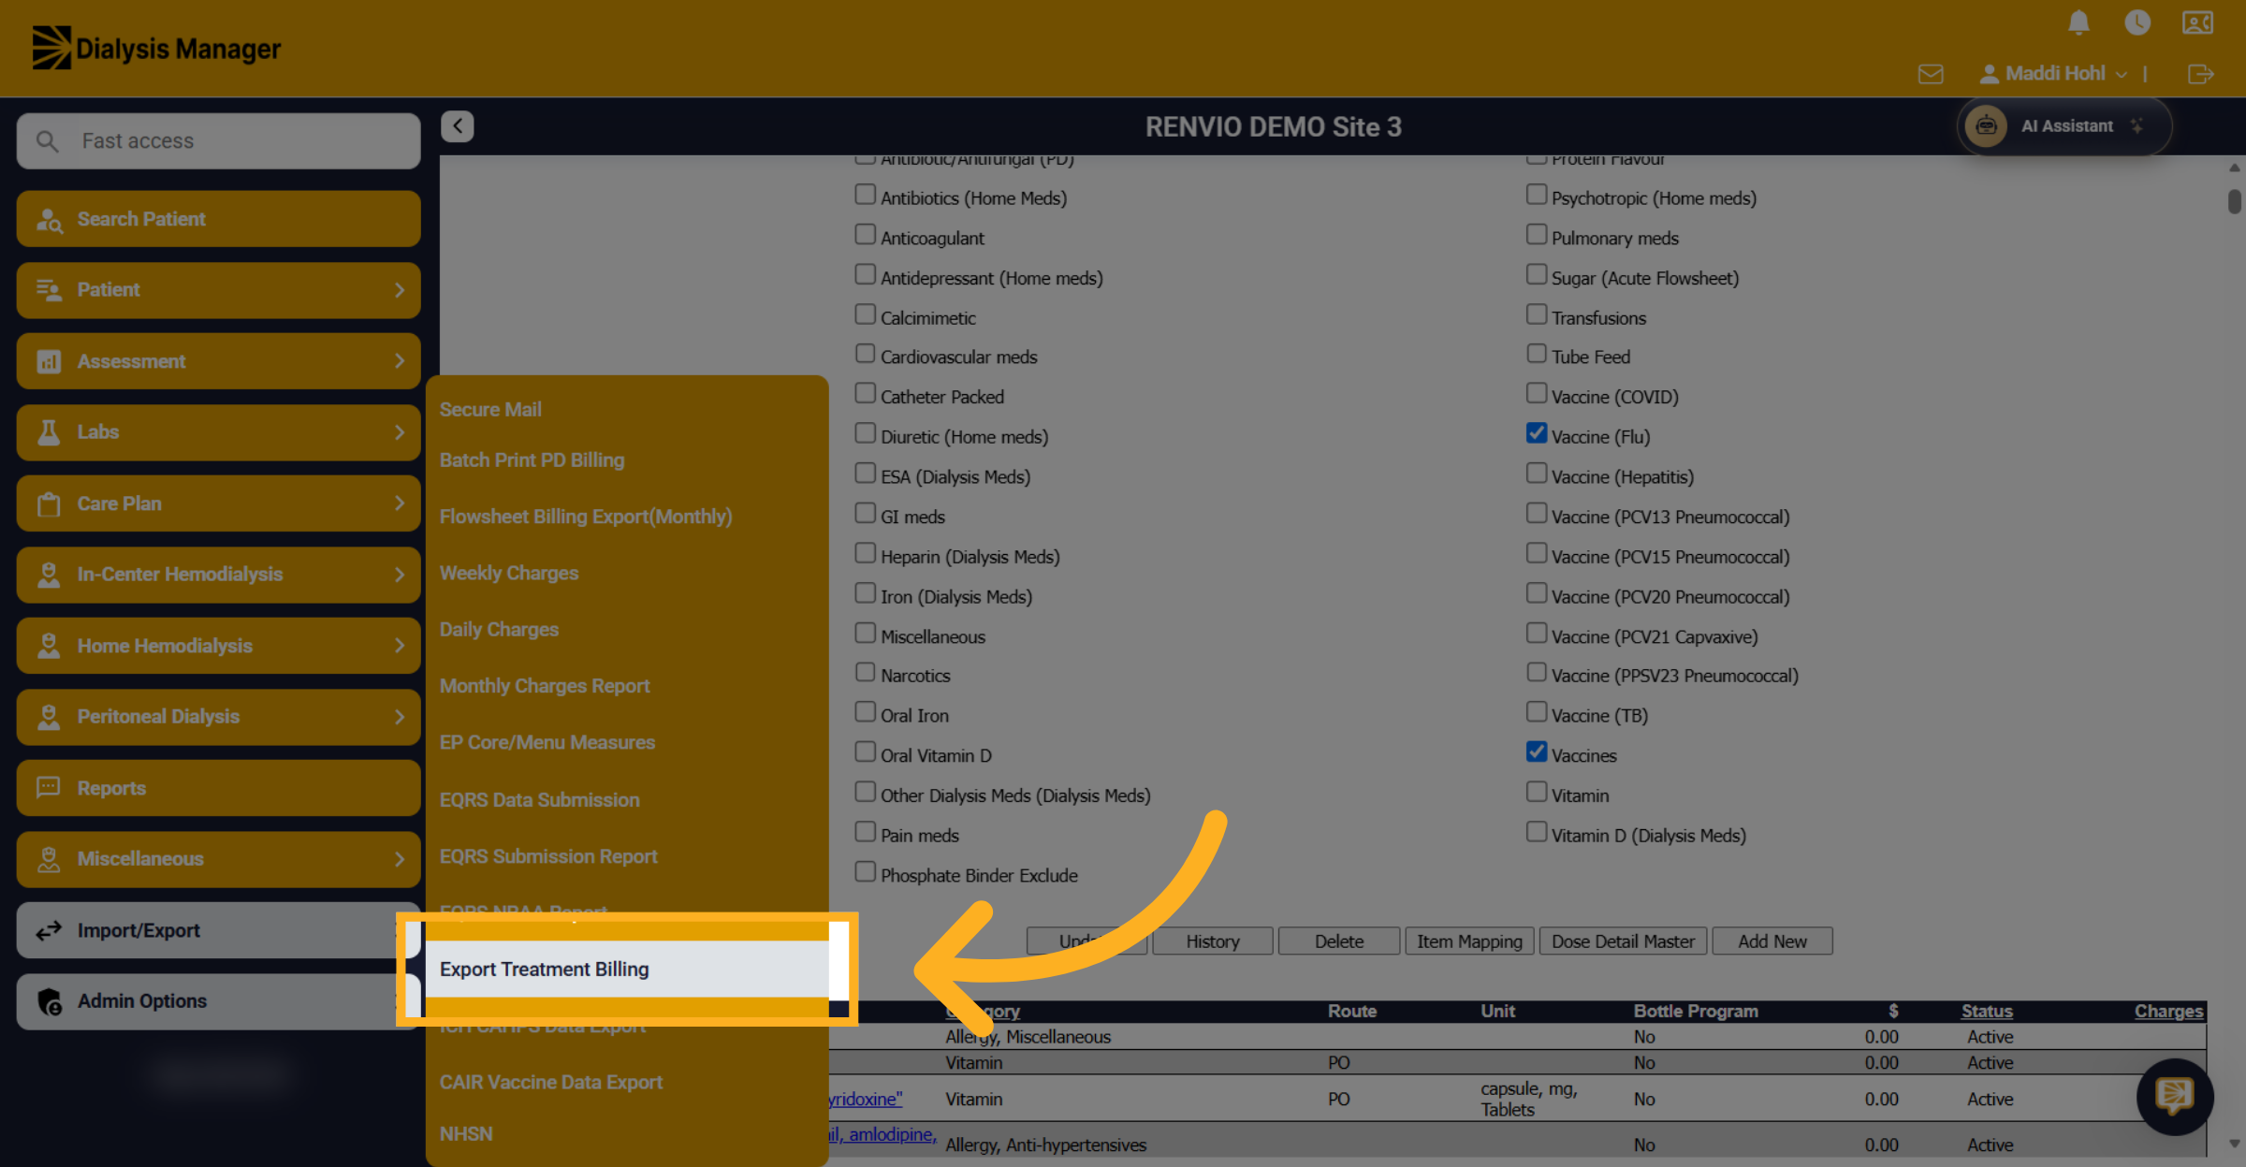Focus the Fast access search field
The width and height of the screenshot is (2246, 1167).
point(219,141)
